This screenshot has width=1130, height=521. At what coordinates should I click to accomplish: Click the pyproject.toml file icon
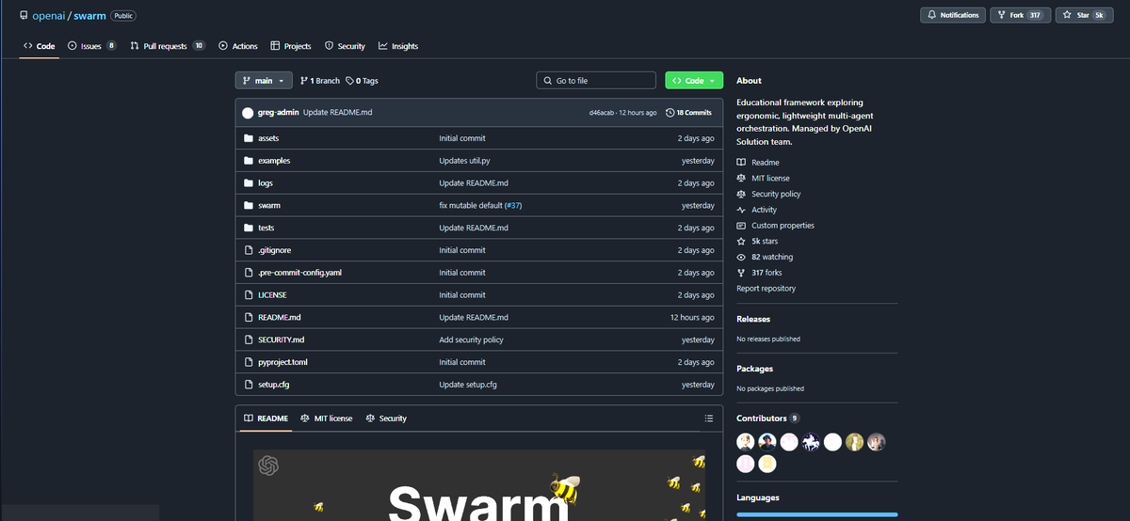249,362
